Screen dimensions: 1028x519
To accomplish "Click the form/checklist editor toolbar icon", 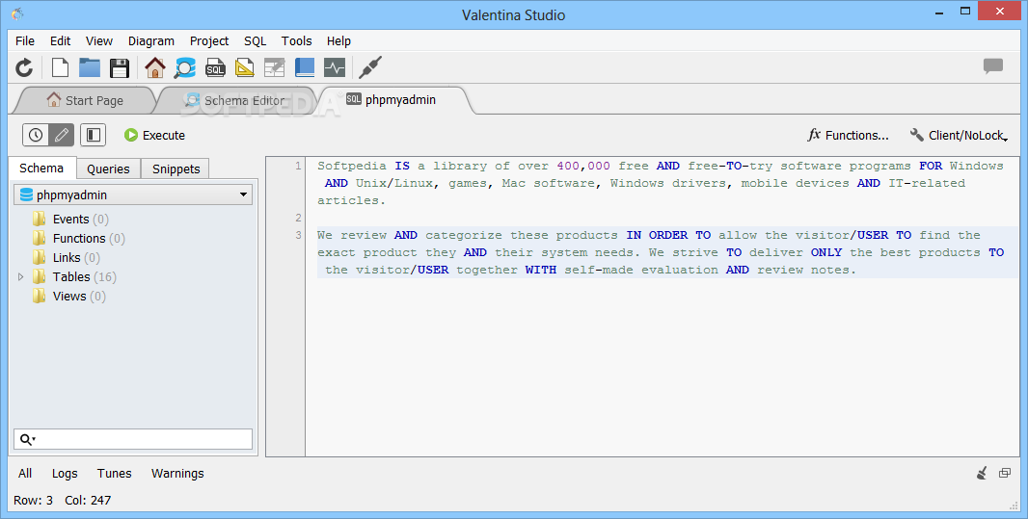I will (274, 67).
